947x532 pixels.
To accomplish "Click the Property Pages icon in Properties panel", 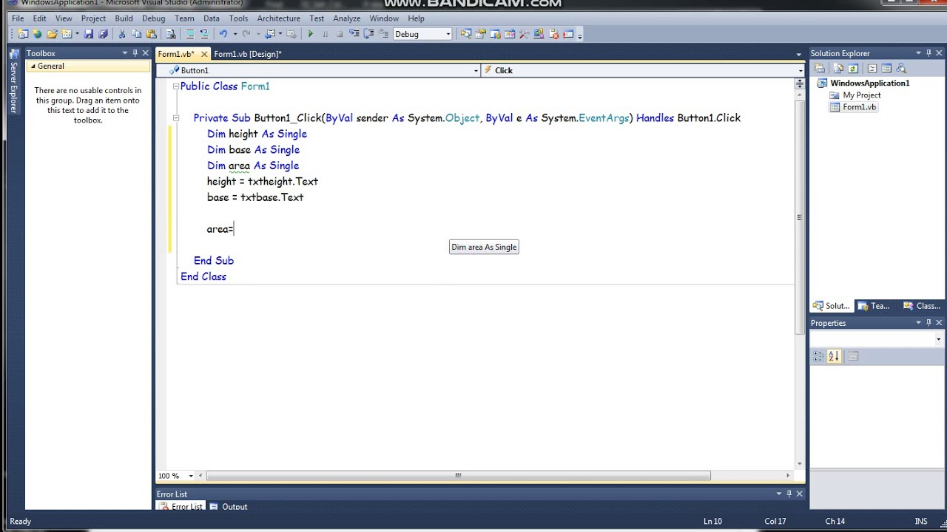I will pyautogui.click(x=852, y=356).
